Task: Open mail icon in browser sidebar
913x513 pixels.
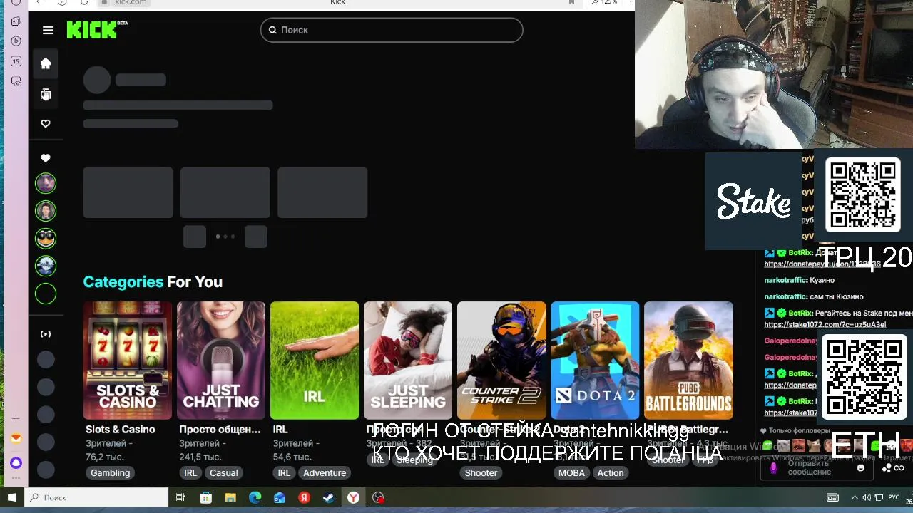Action: (x=16, y=439)
